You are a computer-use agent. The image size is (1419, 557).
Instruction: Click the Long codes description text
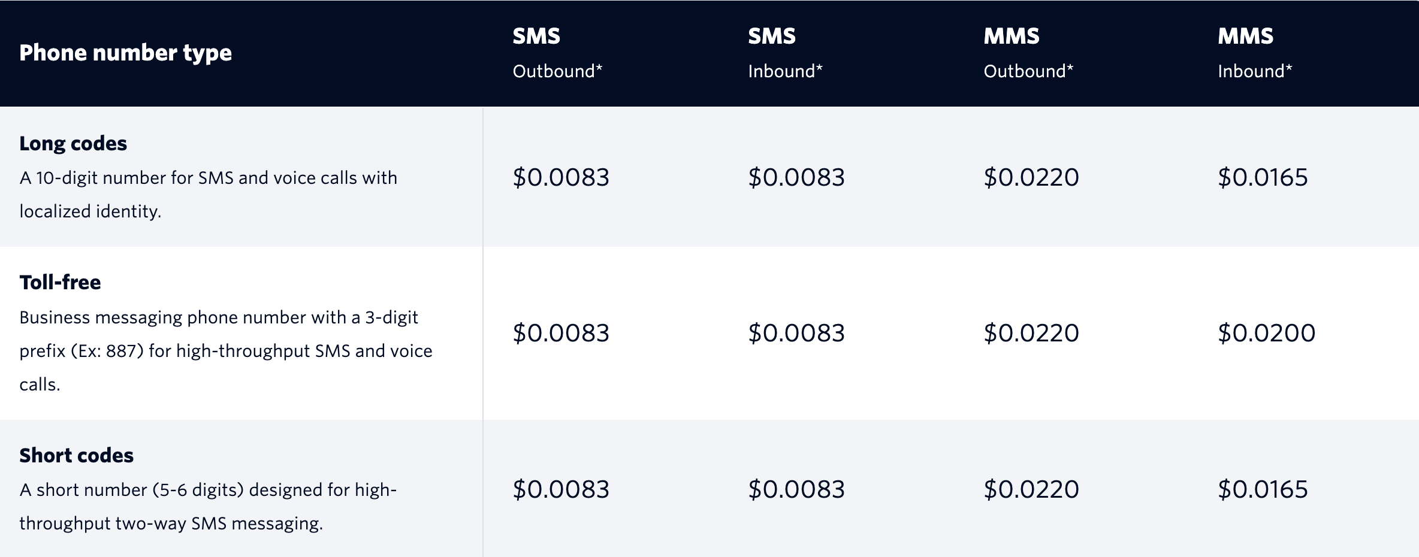pos(208,195)
